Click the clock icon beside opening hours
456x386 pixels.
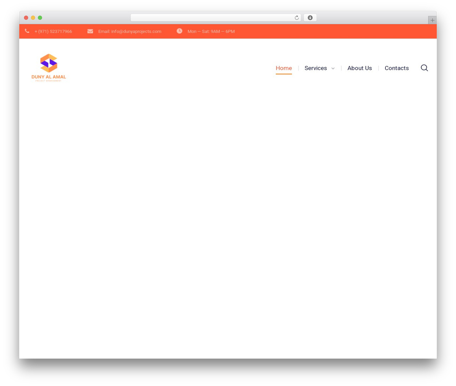[180, 31]
